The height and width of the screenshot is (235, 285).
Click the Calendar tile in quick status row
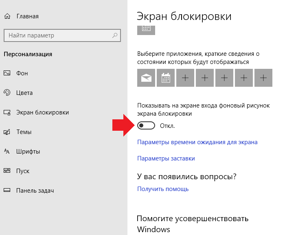(166, 78)
